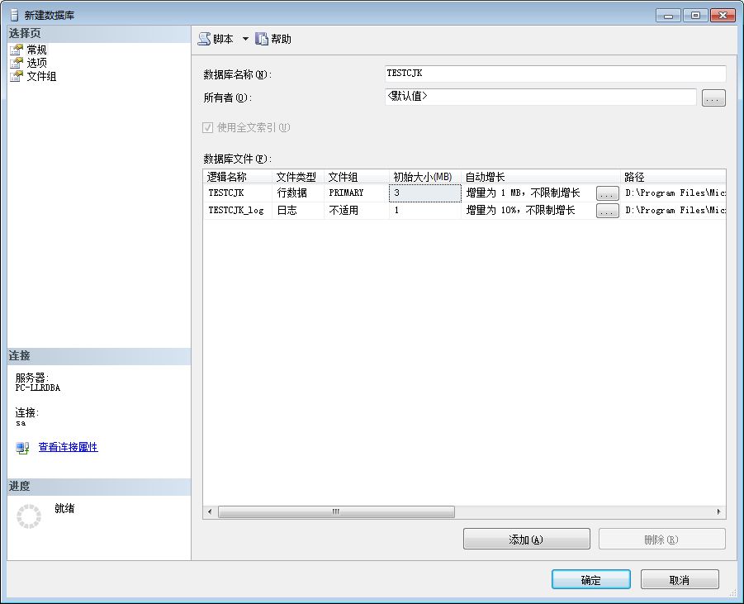Click the server name PC-LLRDBA
Screen dimensions: 744x604
tap(37, 388)
